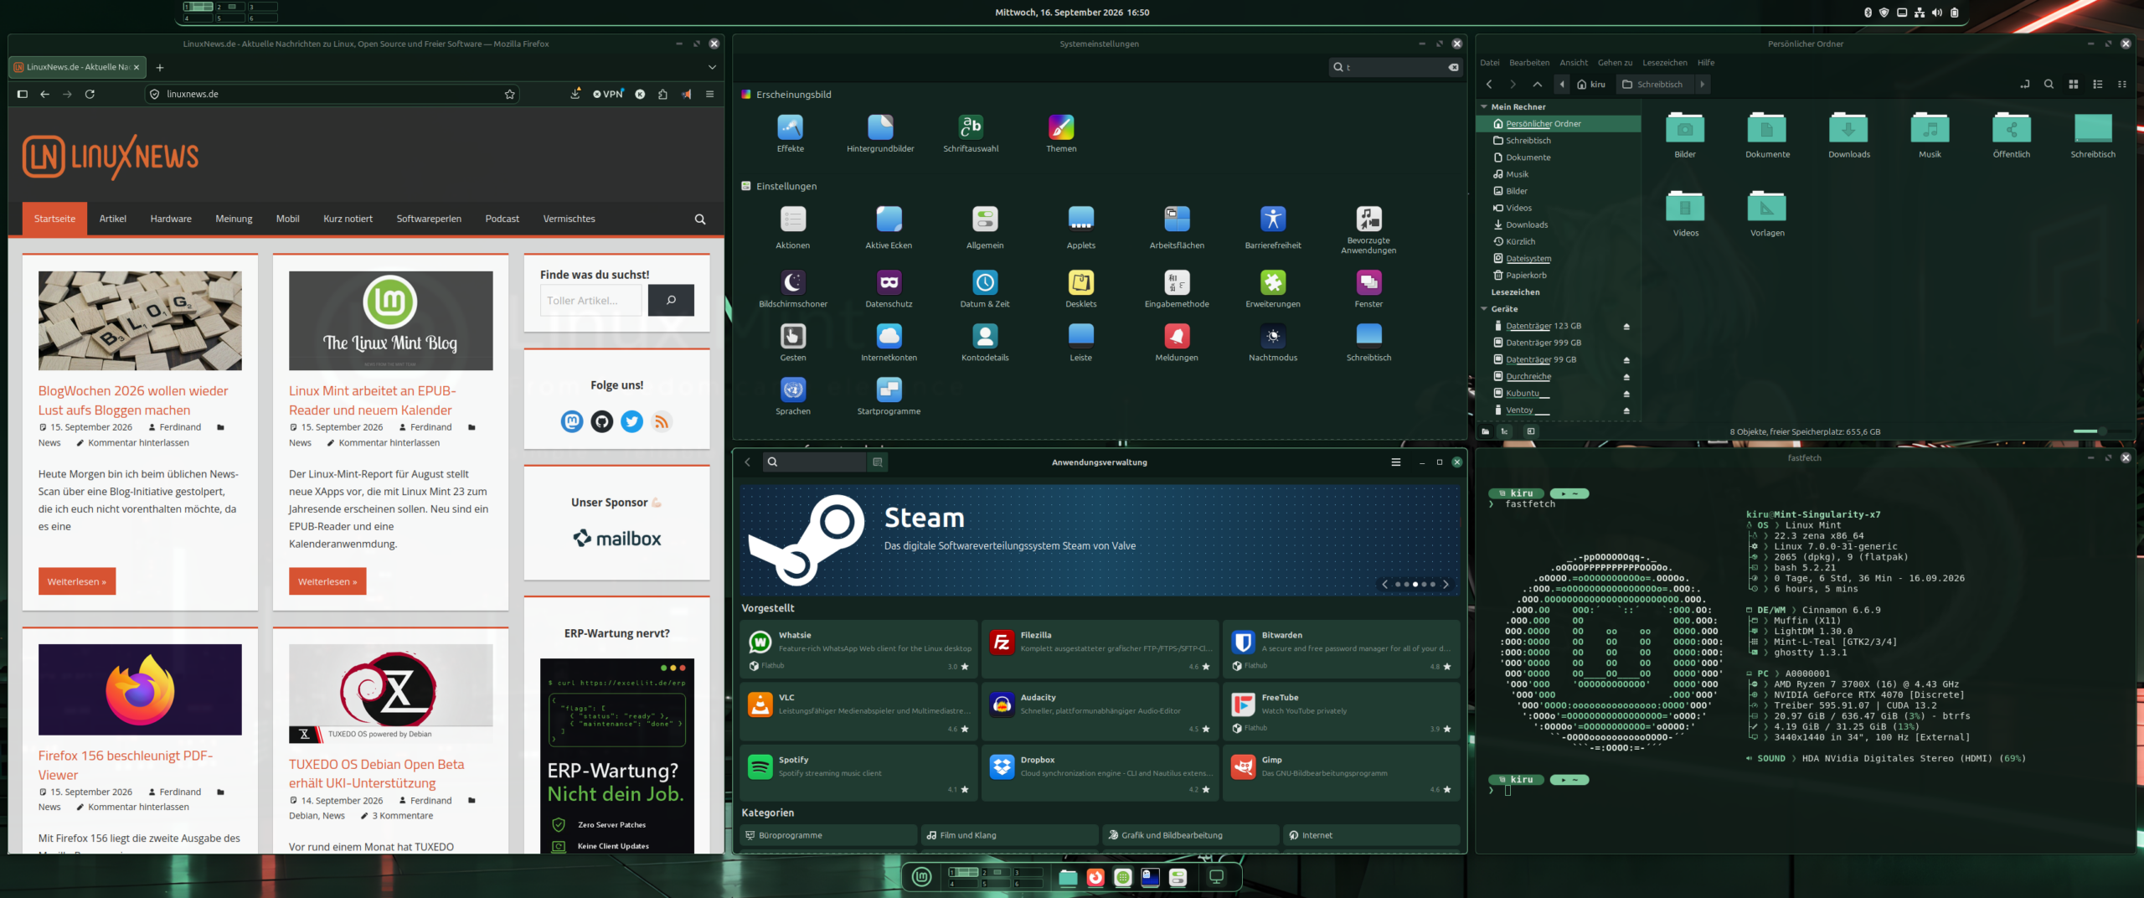Reload the LinuxNews page in Firefox

tap(90, 94)
